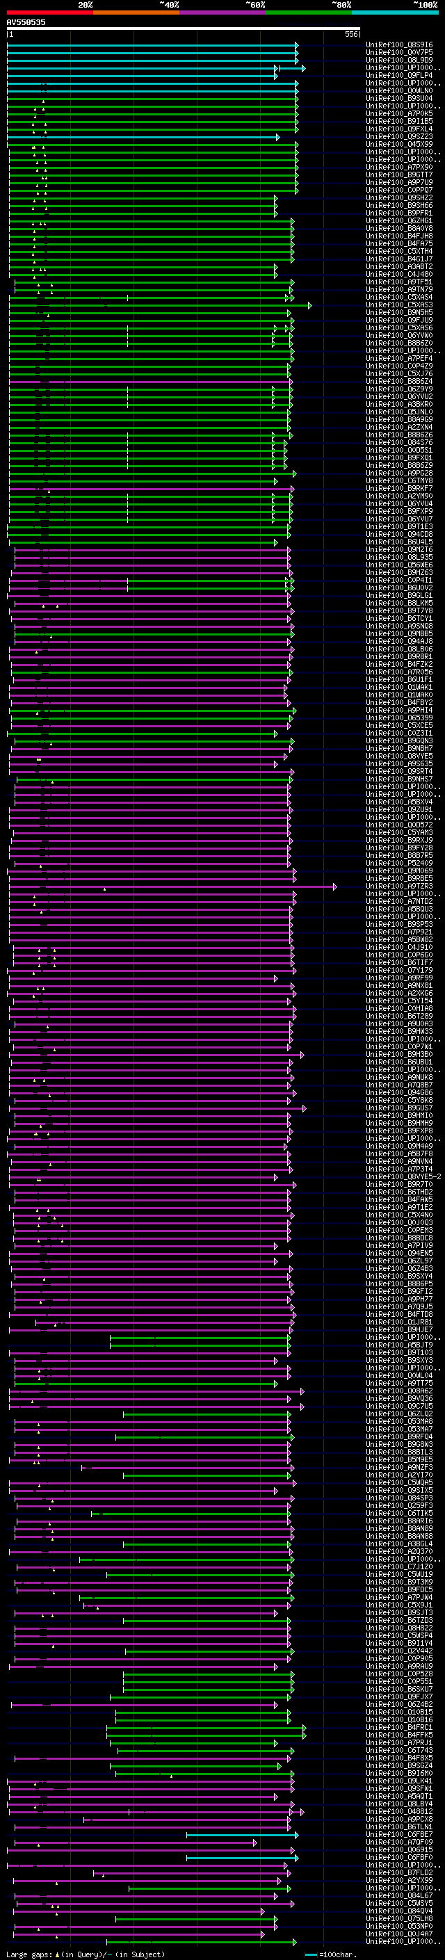Click the green ~80% identity legend segment
The width and height of the screenshot is (445, 1960).
point(309,13)
